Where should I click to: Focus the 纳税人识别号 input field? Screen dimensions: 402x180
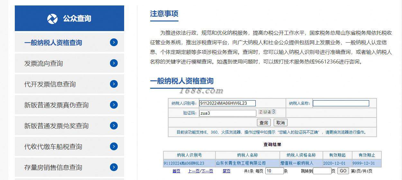coord(227,103)
